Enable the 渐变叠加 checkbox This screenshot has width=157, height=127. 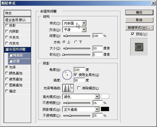click(x=7, y=79)
